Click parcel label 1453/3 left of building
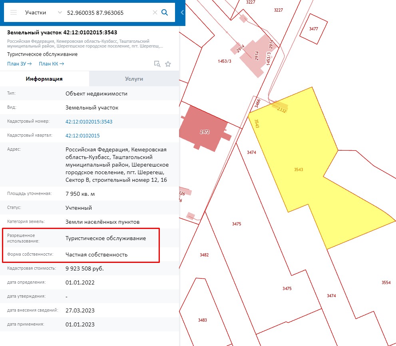The height and width of the screenshot is (346, 396). pyautogui.click(x=224, y=61)
